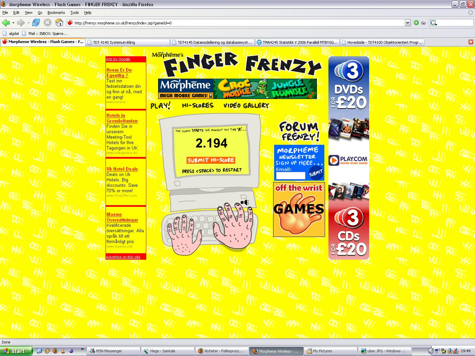Open the Hvem Er Du Egentlig ad link

(x=119, y=73)
